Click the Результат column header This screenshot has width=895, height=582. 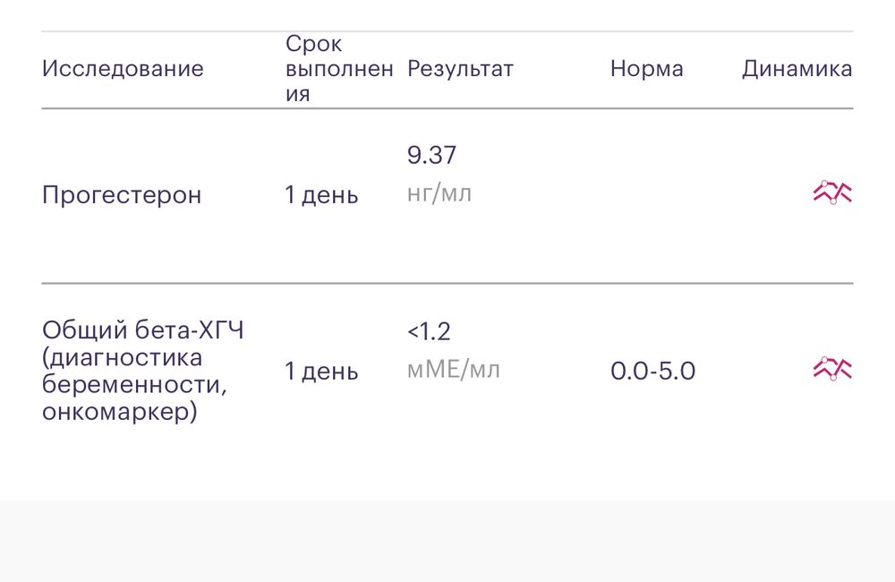click(461, 68)
